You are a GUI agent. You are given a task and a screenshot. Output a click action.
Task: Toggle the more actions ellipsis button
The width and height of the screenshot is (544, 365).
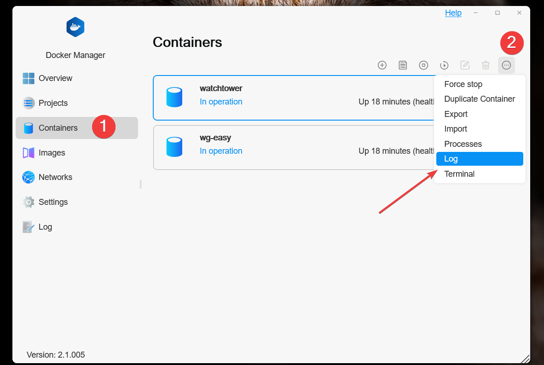click(506, 65)
